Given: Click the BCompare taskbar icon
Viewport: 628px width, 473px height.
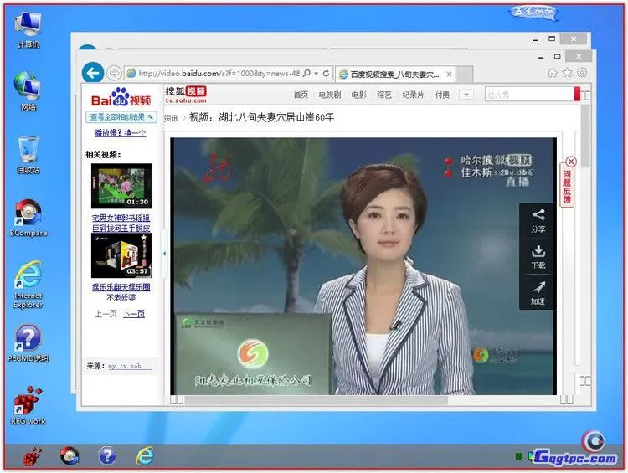Looking at the screenshot, I should (69, 455).
